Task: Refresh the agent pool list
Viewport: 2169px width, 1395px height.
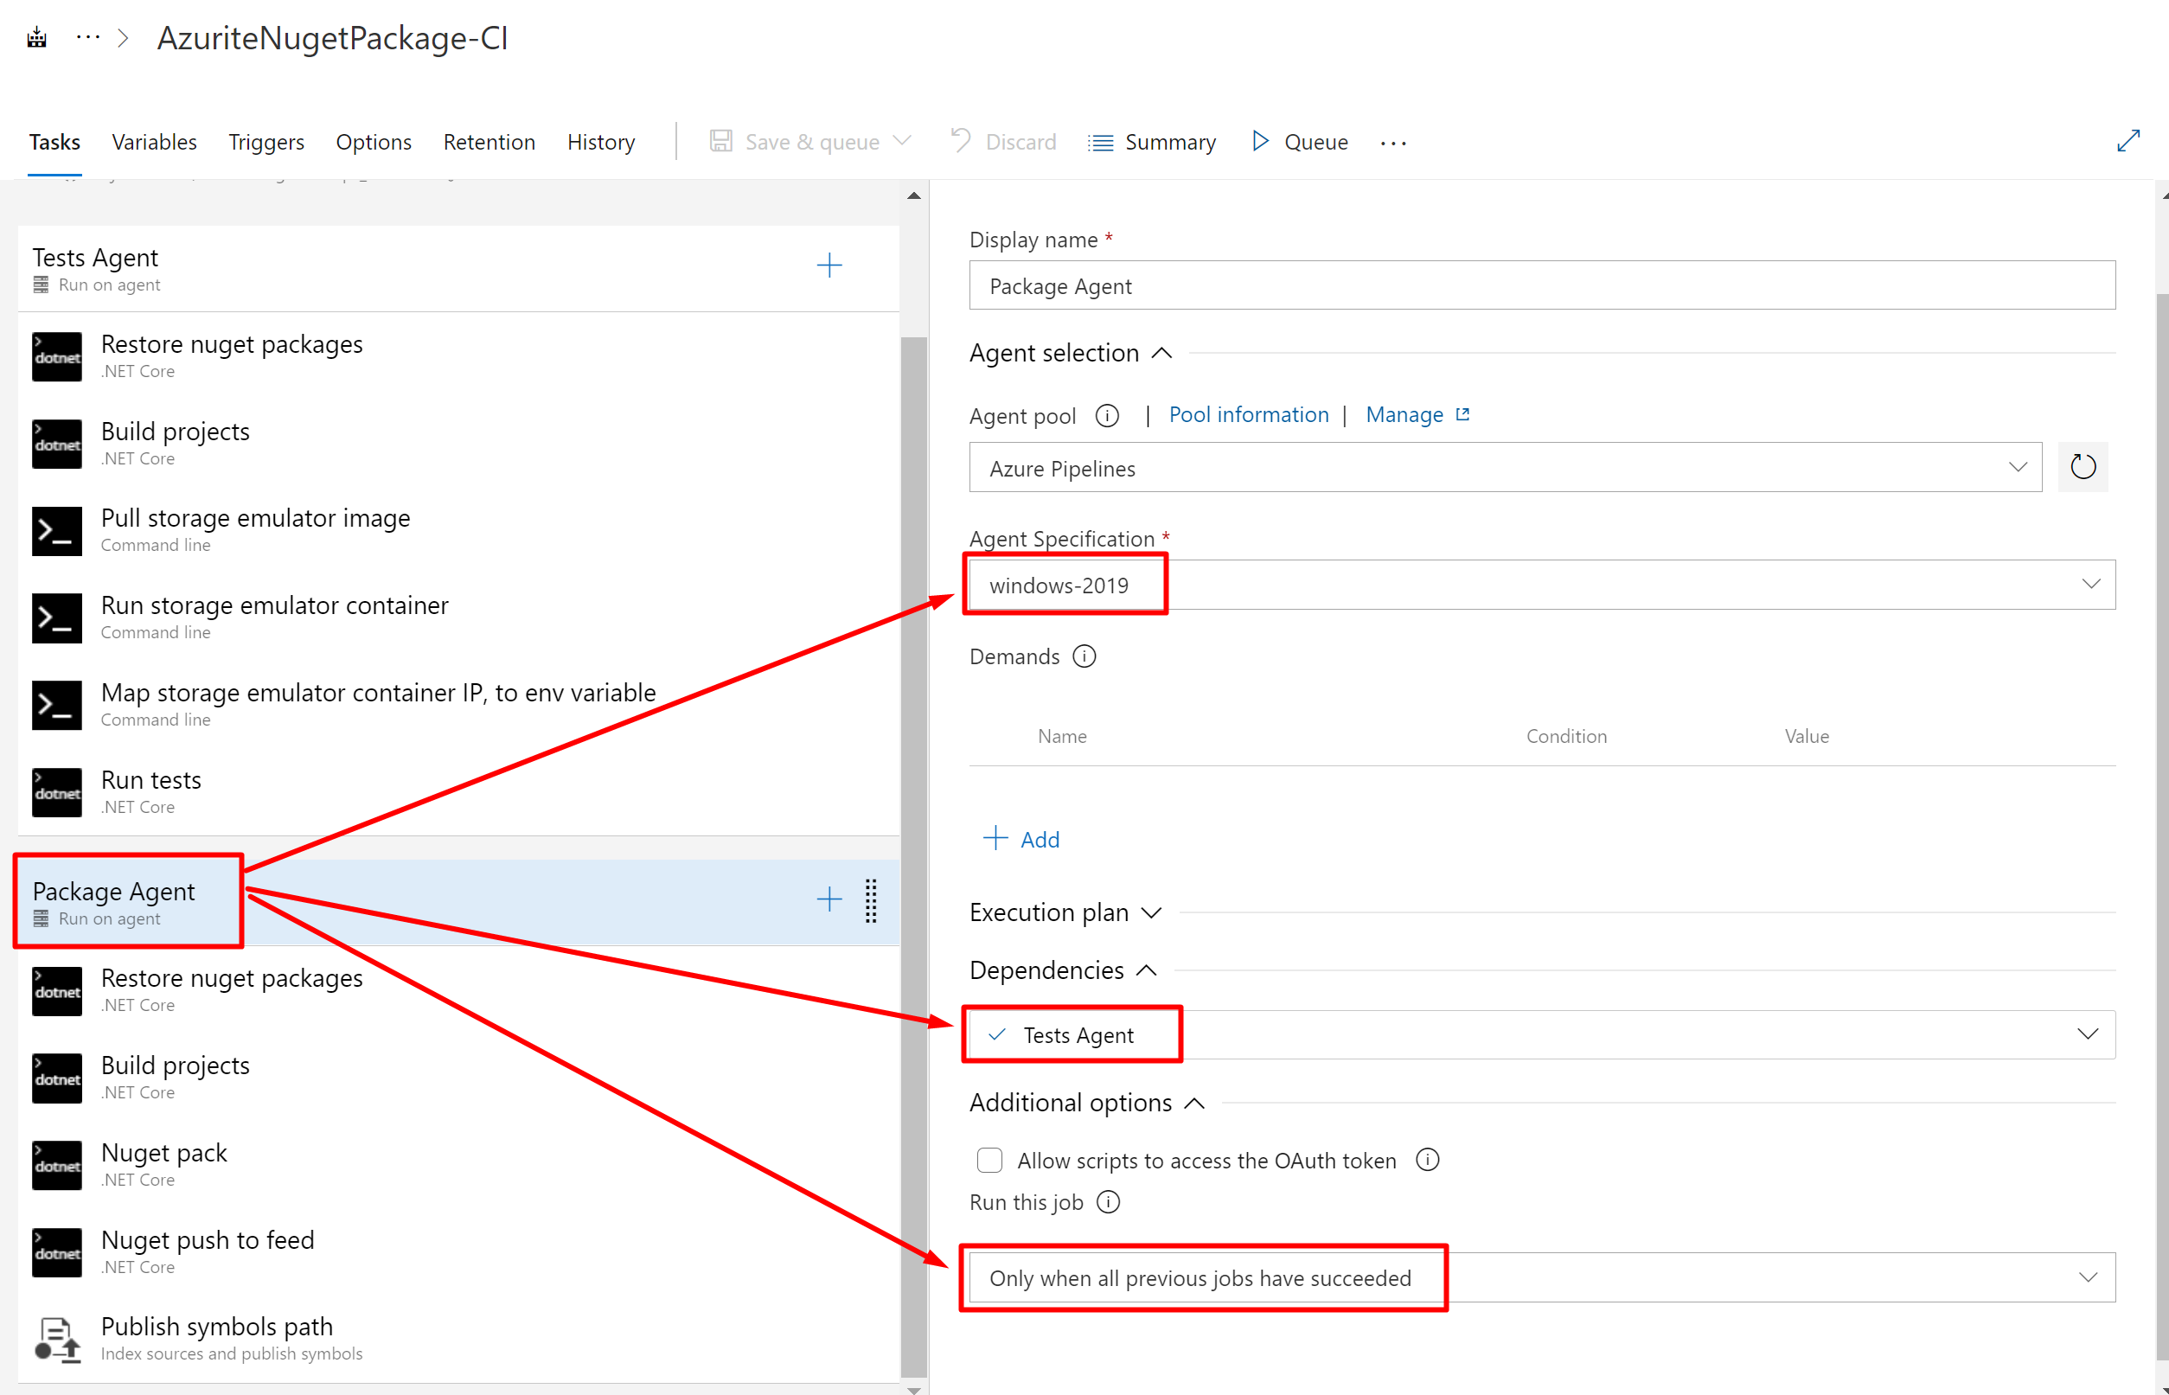Action: (x=2082, y=466)
